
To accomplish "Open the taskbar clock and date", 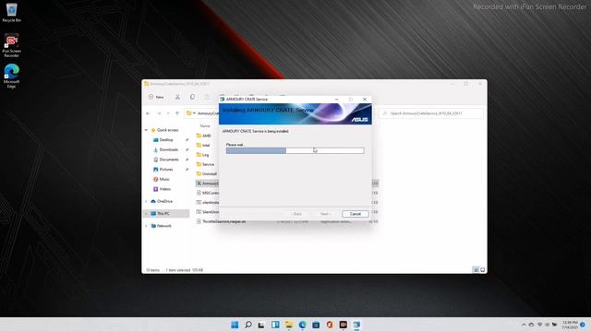I will [569, 325].
